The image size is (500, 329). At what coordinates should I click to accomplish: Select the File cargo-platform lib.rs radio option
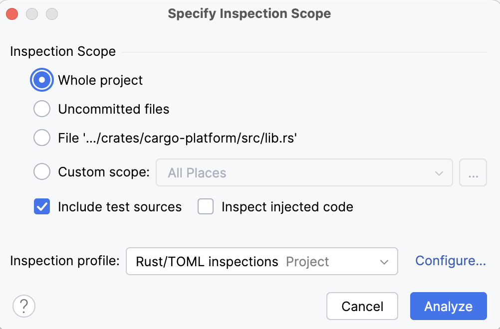coord(42,138)
